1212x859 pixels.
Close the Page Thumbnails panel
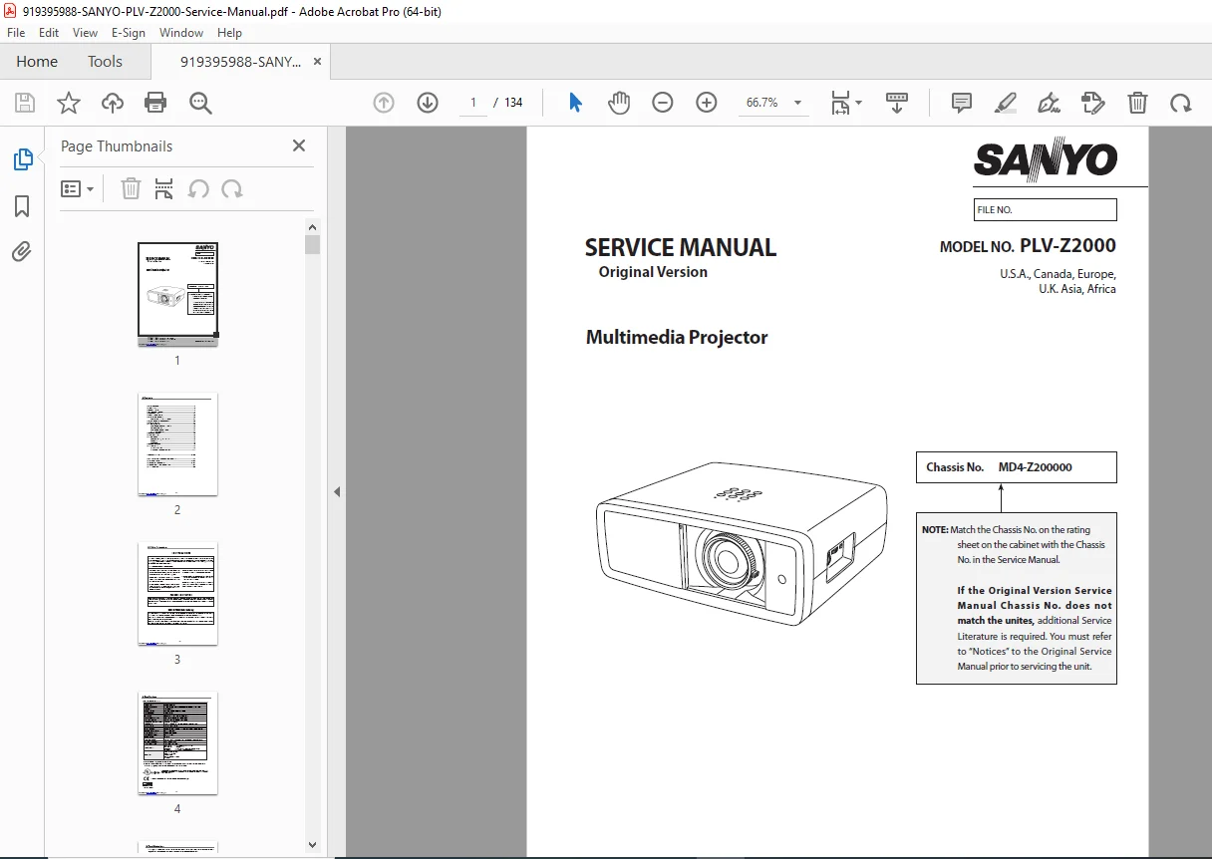[x=299, y=145]
